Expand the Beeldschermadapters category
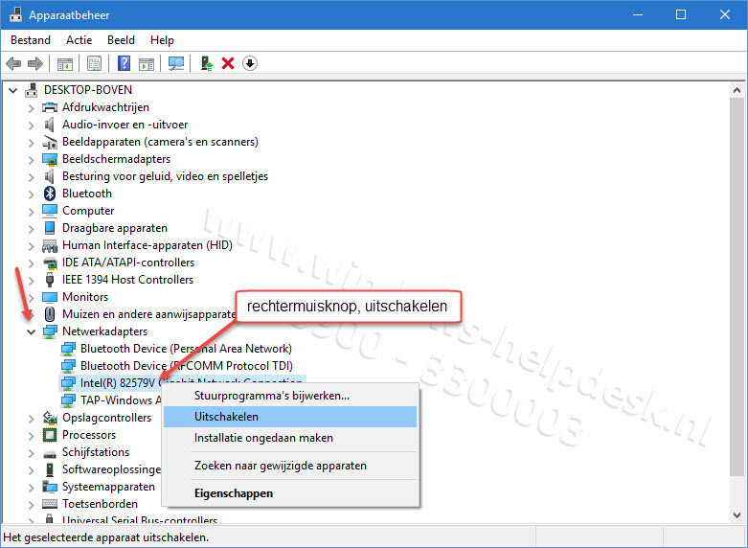The height and width of the screenshot is (548, 748). coord(31,159)
